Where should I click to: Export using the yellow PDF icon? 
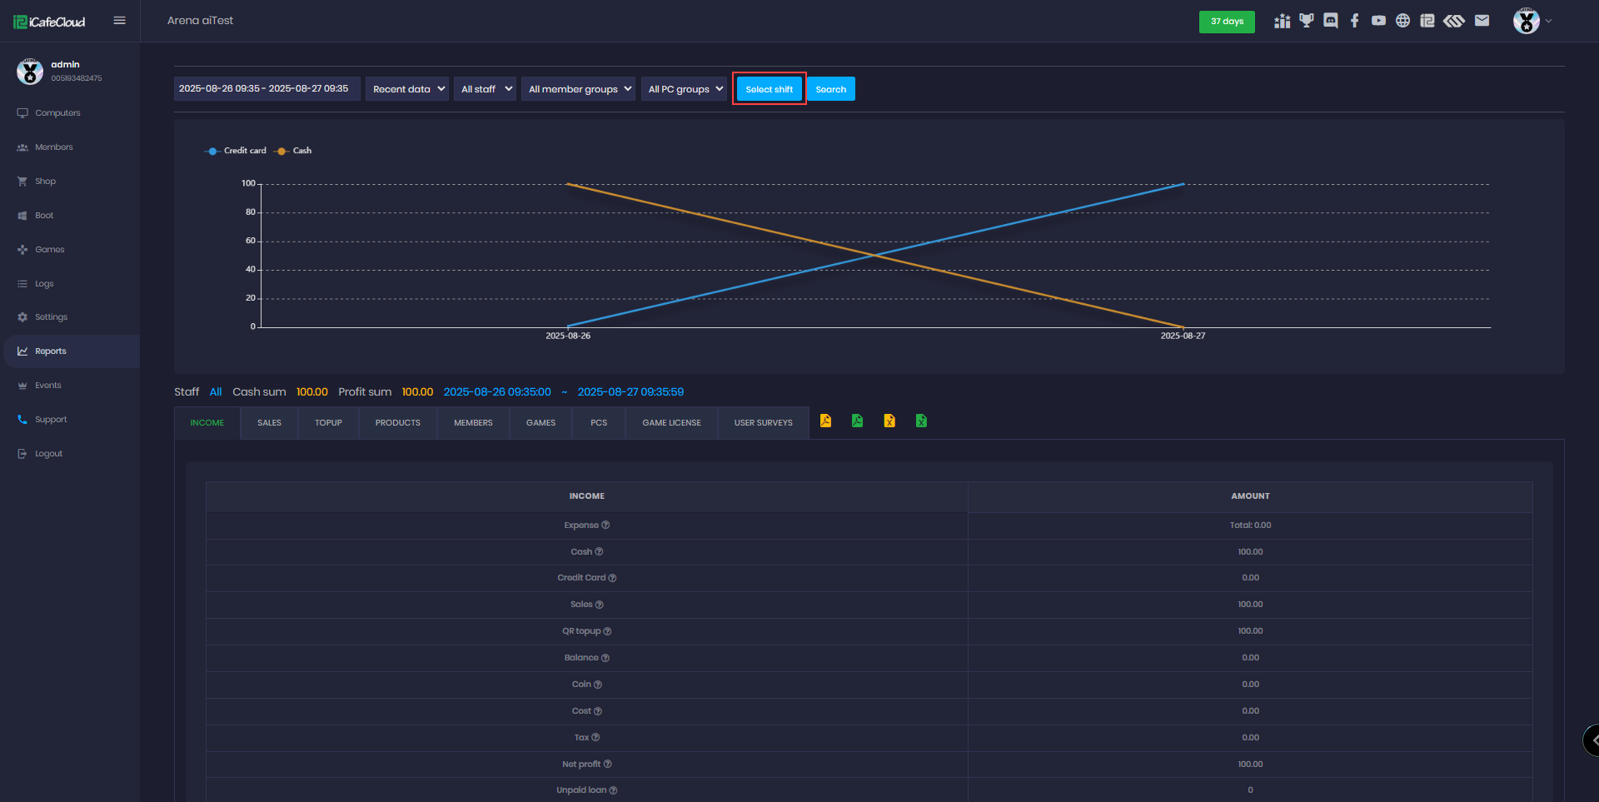825,421
